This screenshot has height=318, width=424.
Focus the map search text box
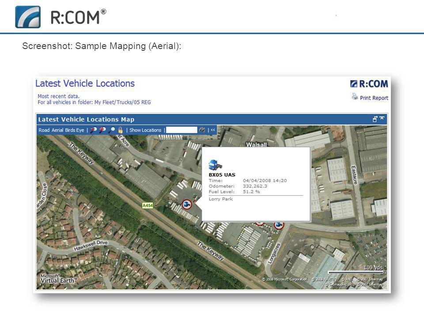[x=182, y=130]
